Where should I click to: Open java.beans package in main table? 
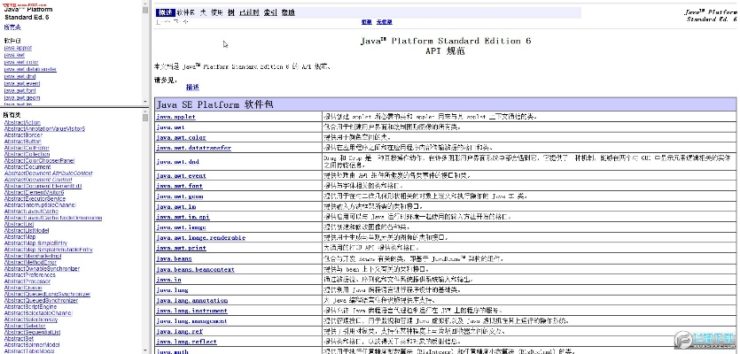(x=175, y=258)
